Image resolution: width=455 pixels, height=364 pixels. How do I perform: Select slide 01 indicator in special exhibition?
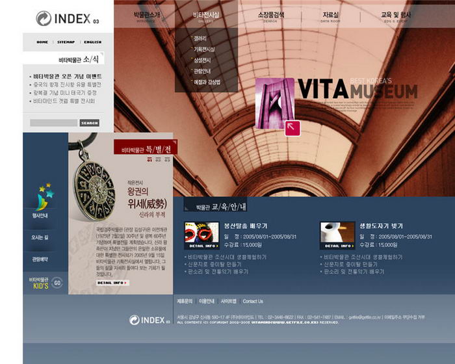(149, 159)
